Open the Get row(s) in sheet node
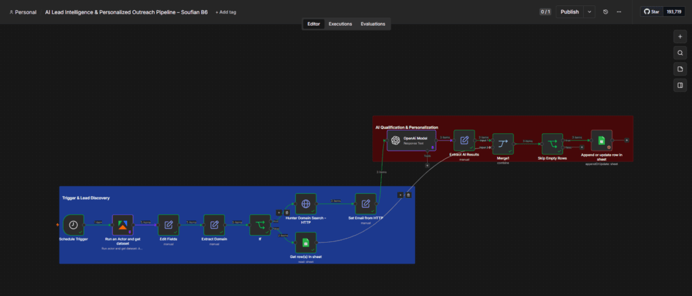This screenshot has height=296, width=692. pos(306,243)
